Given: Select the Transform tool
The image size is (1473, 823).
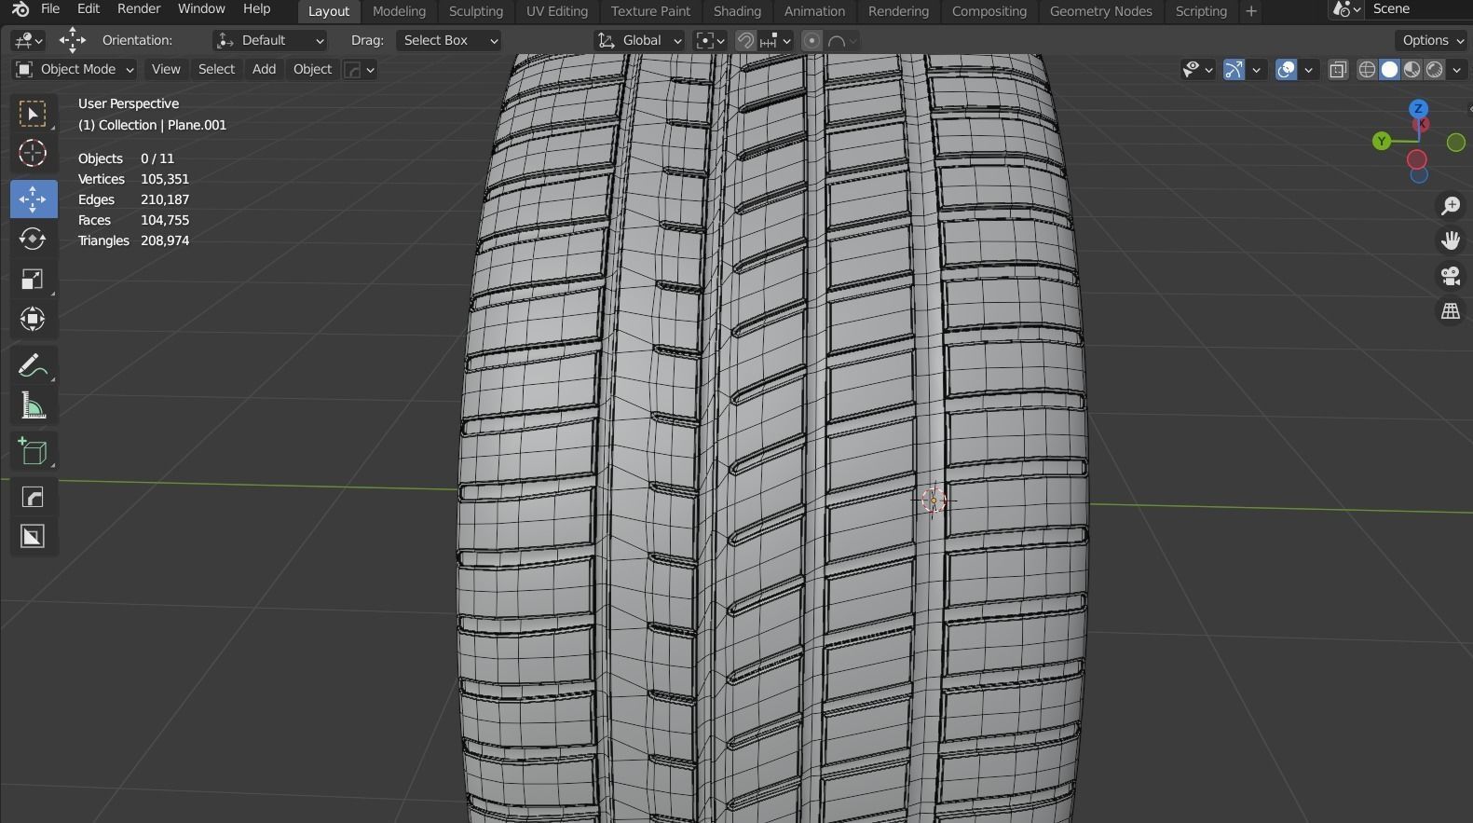Looking at the screenshot, I should (x=33, y=320).
